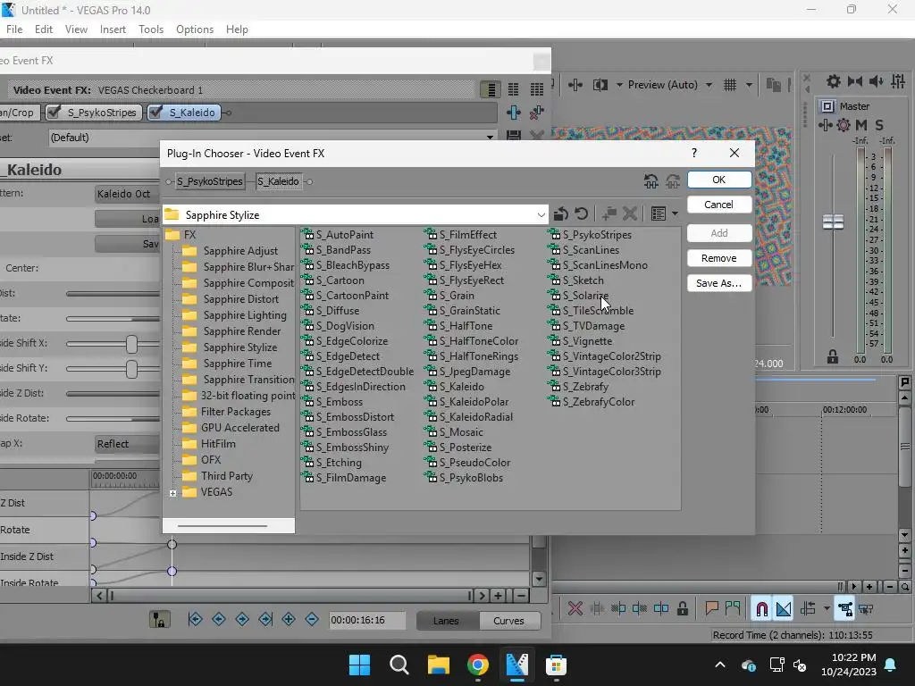
Task: Open the Tools menu
Action: [150, 29]
